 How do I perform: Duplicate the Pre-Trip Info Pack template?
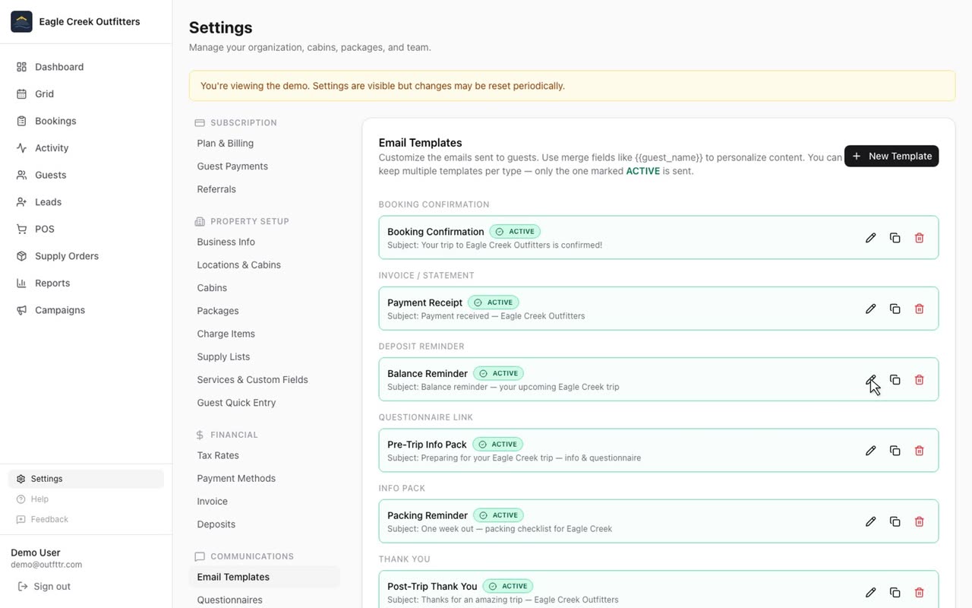[895, 451]
